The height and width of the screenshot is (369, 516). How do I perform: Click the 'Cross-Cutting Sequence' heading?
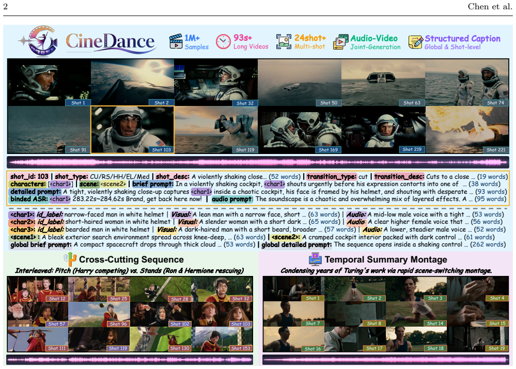pos(131,259)
